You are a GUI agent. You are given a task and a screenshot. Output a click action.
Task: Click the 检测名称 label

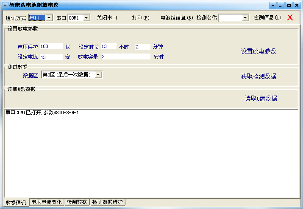coord(206,17)
